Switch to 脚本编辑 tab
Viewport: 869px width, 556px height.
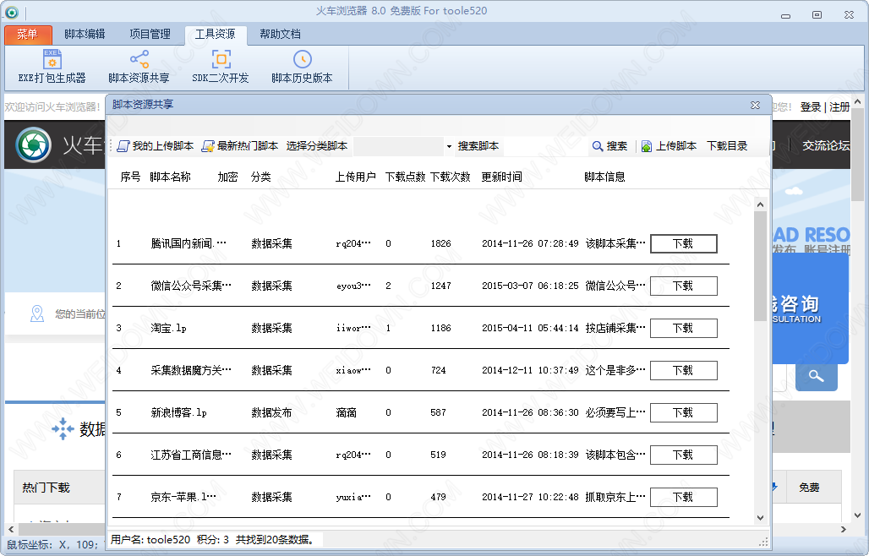tap(85, 35)
